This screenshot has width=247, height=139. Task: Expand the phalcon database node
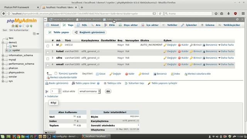pyautogui.click(x=3, y=68)
